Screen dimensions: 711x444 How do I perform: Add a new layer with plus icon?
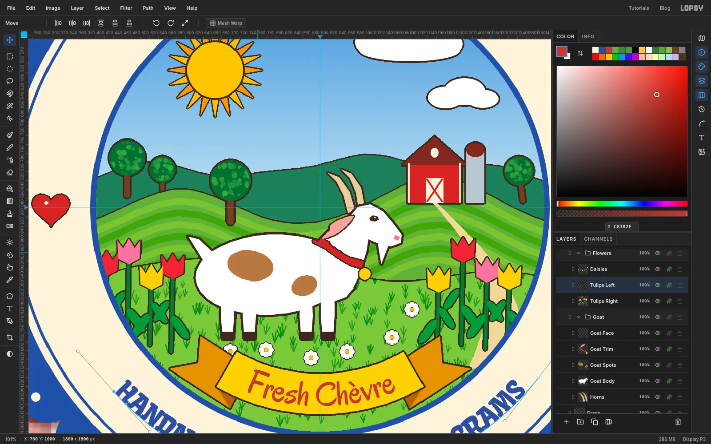(x=566, y=422)
